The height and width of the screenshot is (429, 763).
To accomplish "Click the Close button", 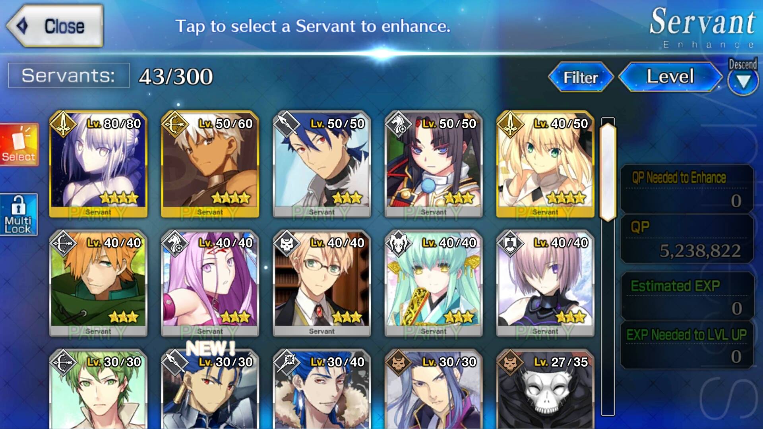I will 55,26.
